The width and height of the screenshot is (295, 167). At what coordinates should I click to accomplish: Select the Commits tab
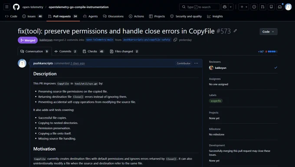[66, 51]
